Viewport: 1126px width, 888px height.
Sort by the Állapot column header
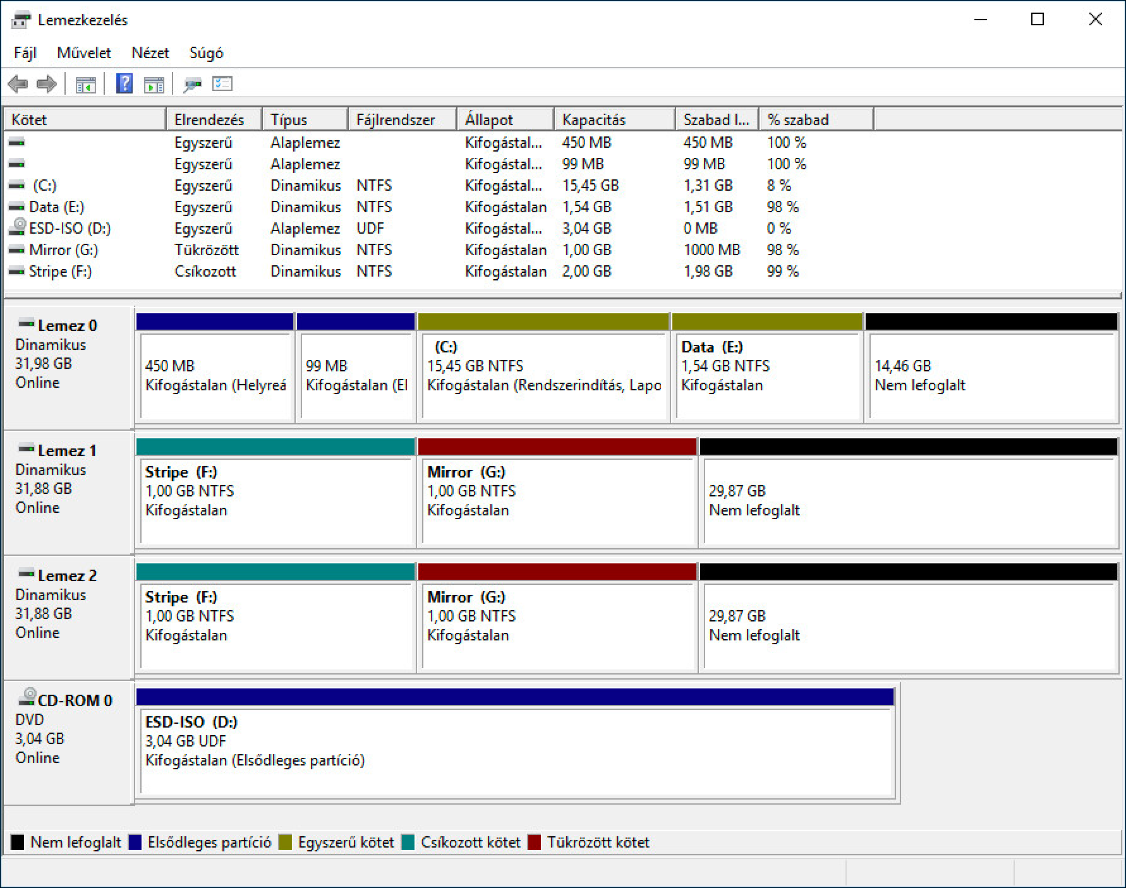pyautogui.click(x=505, y=119)
